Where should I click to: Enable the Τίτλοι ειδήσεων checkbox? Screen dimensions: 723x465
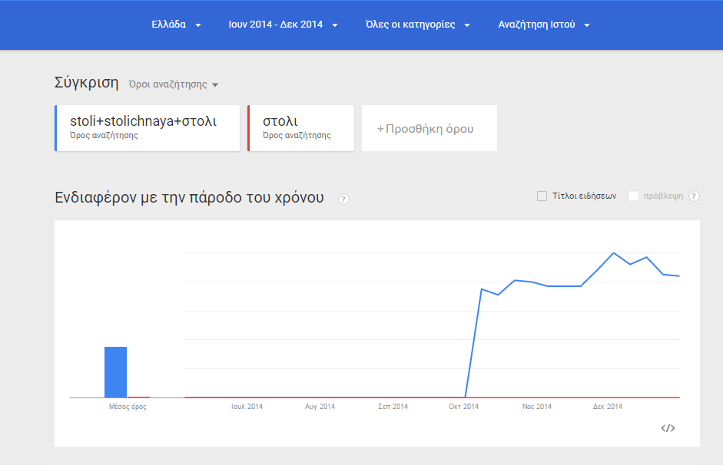point(542,196)
